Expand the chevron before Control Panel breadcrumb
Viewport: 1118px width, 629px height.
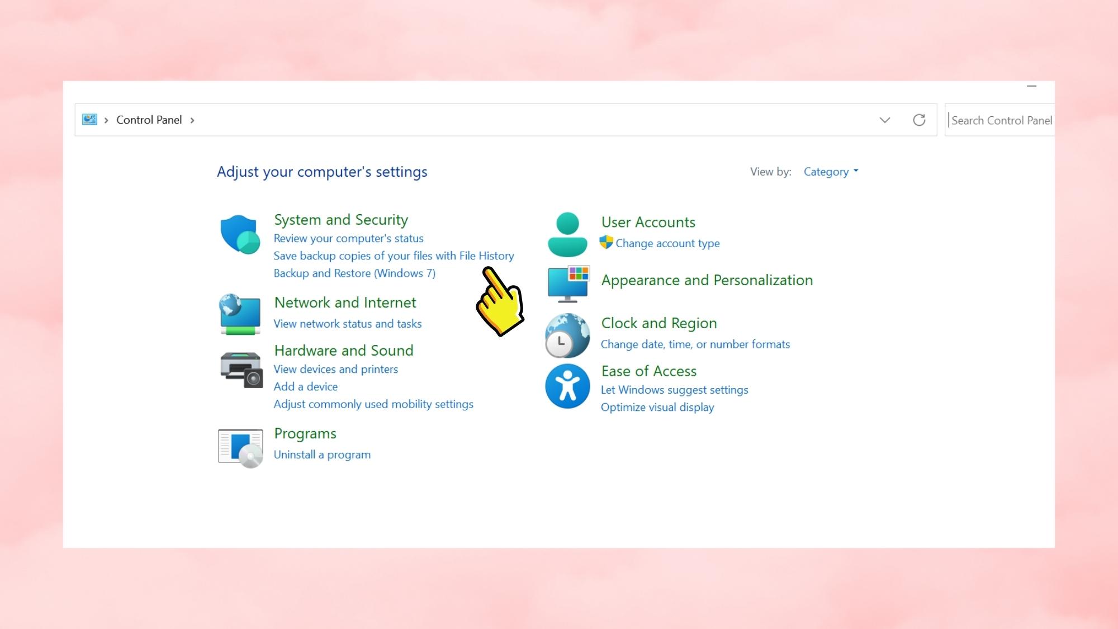click(x=106, y=120)
